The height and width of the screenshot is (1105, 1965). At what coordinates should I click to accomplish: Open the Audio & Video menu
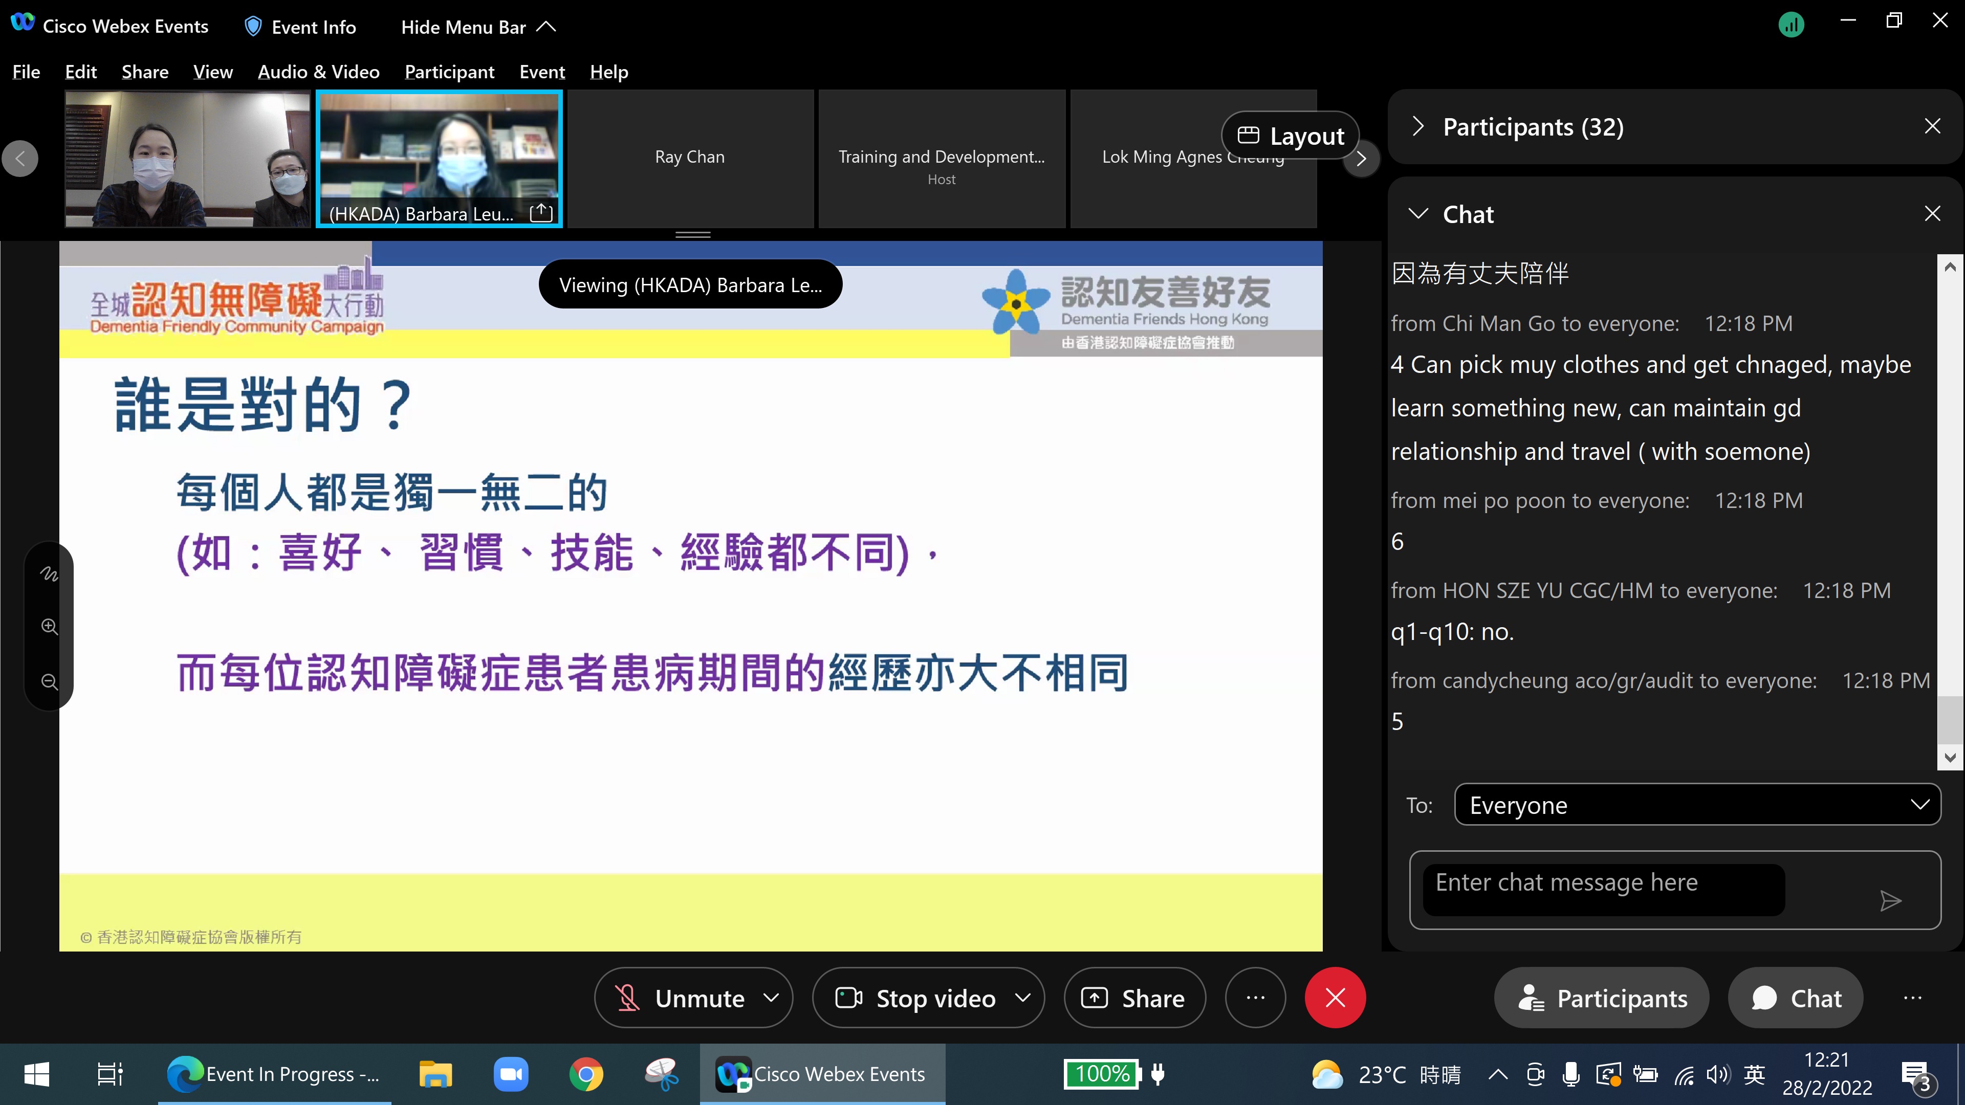tap(318, 72)
